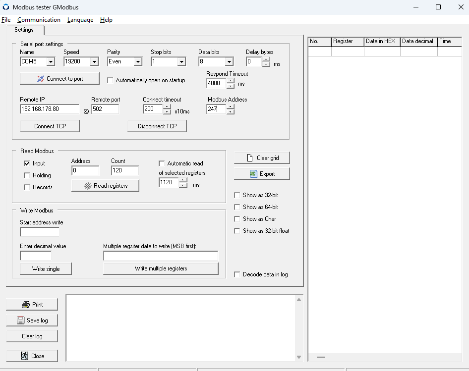The height and width of the screenshot is (371, 469).
Task: Click the Remote IP input field
Action: [x=49, y=109]
